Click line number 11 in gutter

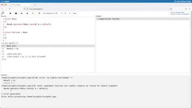pos(3,46)
